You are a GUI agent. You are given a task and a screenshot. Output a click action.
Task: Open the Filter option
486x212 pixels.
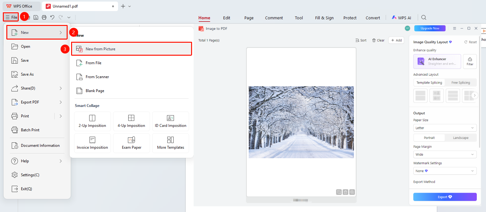click(x=470, y=61)
